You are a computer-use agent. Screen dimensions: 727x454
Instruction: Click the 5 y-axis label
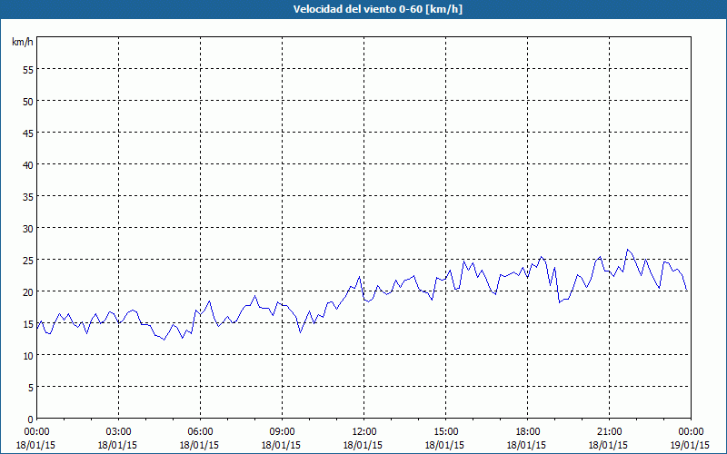click(x=31, y=388)
